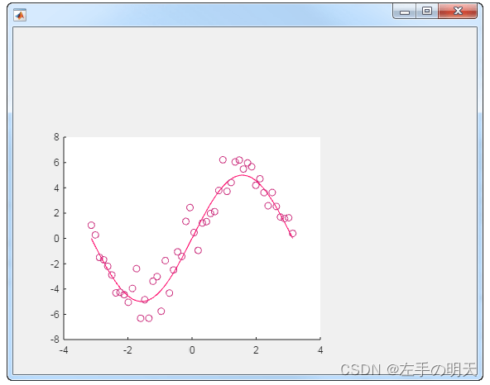Select the leftmost circle data marker
490x385 pixels.
(91, 225)
